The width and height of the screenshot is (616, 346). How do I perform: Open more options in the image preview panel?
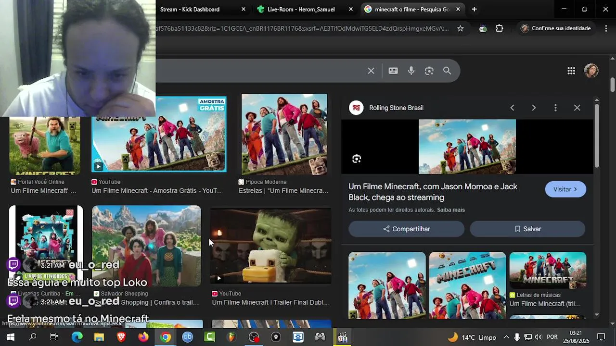pyautogui.click(x=555, y=108)
